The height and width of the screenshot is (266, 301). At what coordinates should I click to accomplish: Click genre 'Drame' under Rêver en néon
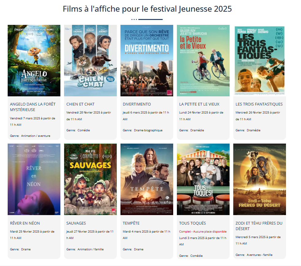[x=26, y=249]
